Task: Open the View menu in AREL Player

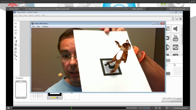Action: [x=38, y=27]
